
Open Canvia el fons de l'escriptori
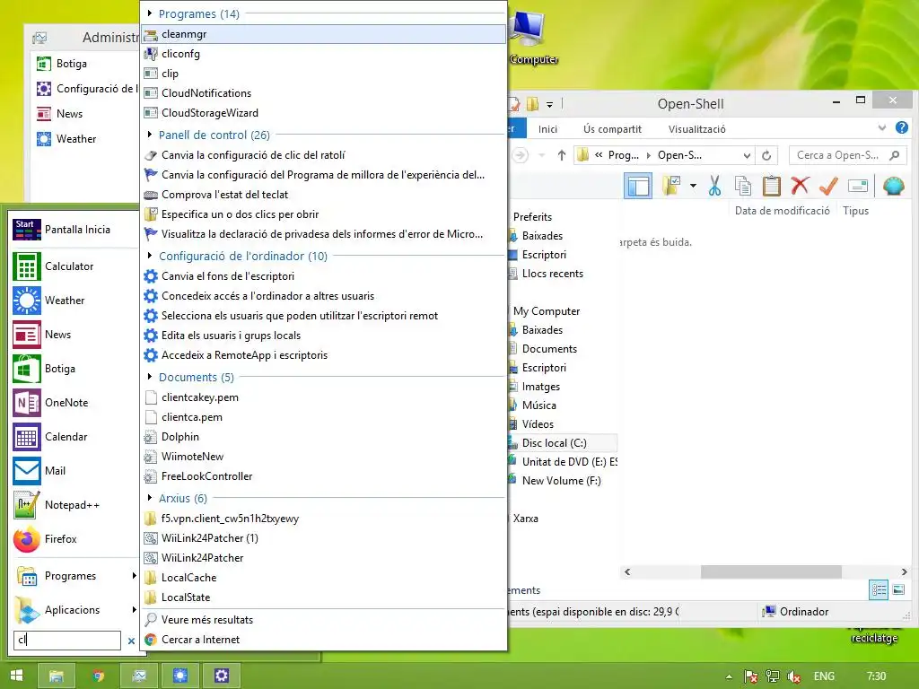click(x=323, y=276)
